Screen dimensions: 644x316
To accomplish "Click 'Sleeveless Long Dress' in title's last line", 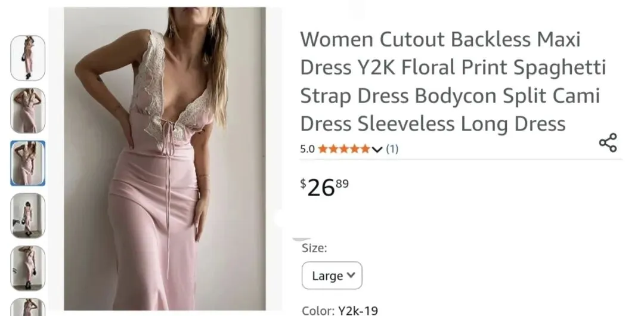I will (x=462, y=123).
